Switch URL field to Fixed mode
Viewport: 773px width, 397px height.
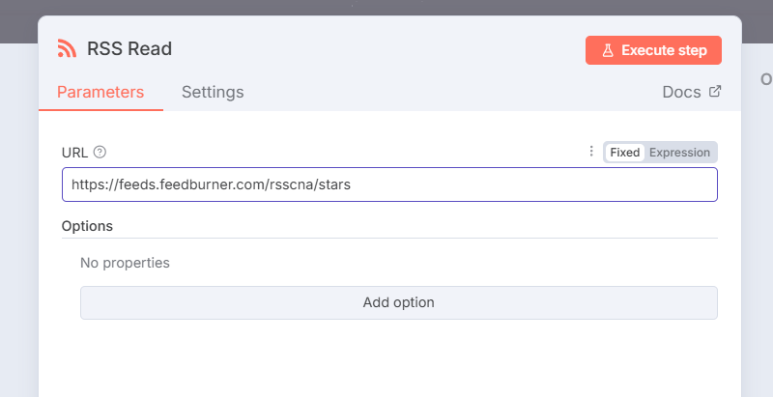coord(624,153)
